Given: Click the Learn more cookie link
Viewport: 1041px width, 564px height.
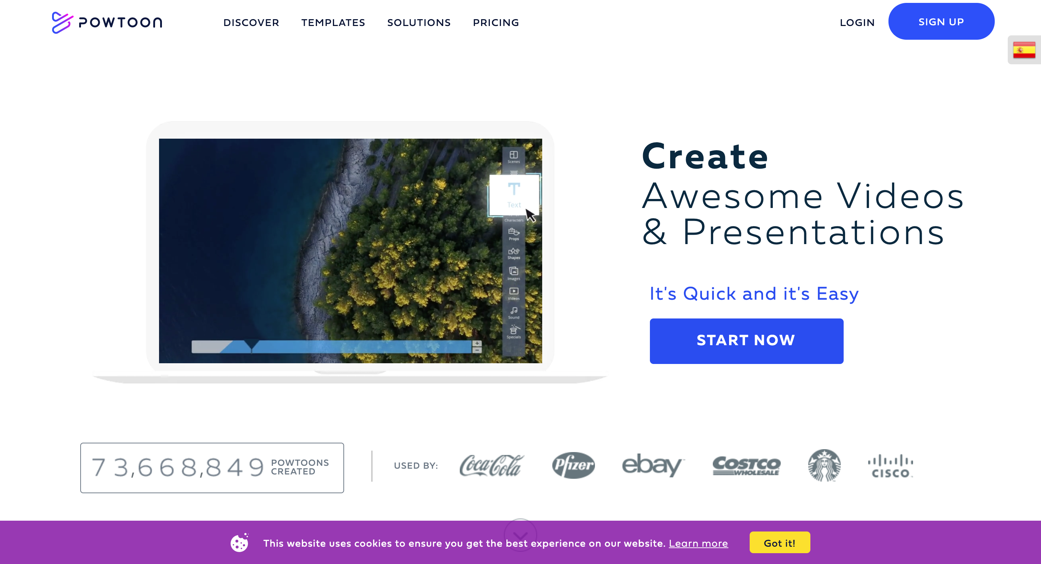Looking at the screenshot, I should click(698, 543).
